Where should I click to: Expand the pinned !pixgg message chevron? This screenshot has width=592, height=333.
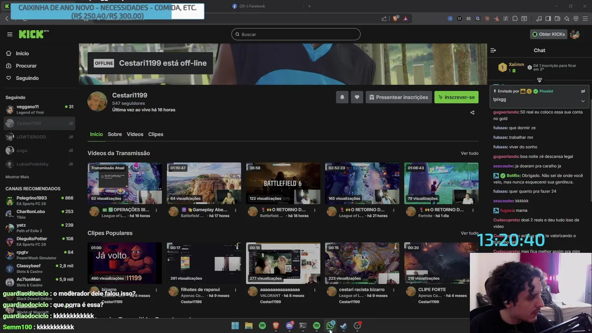tap(583, 101)
